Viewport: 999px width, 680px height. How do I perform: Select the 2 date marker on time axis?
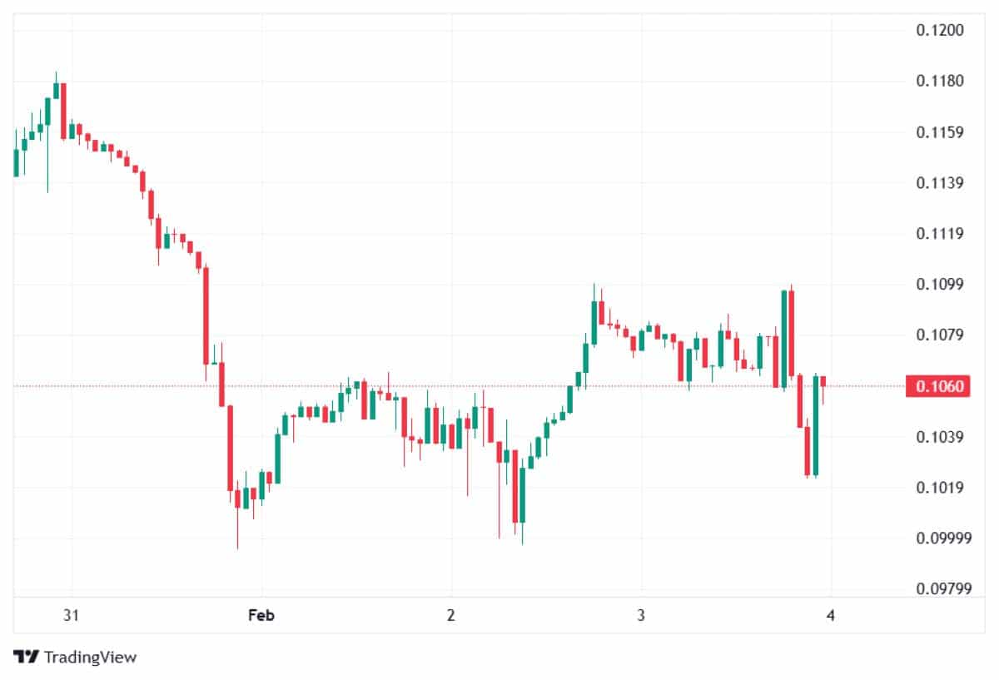click(450, 616)
